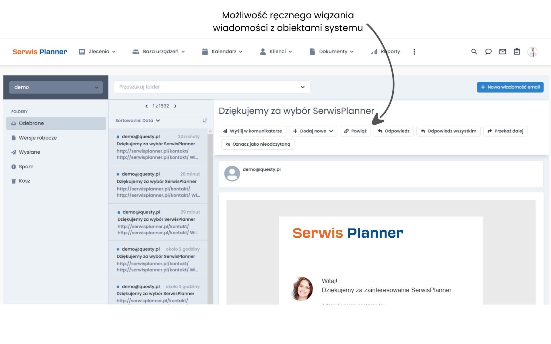This screenshot has height=344, width=551.
Task: Select the Odebrane folder
Action: coord(56,123)
